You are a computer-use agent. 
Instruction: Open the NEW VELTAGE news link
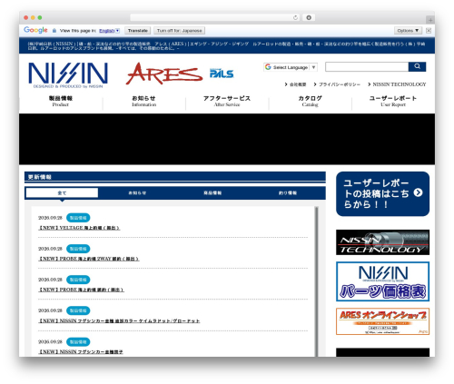click(79, 228)
